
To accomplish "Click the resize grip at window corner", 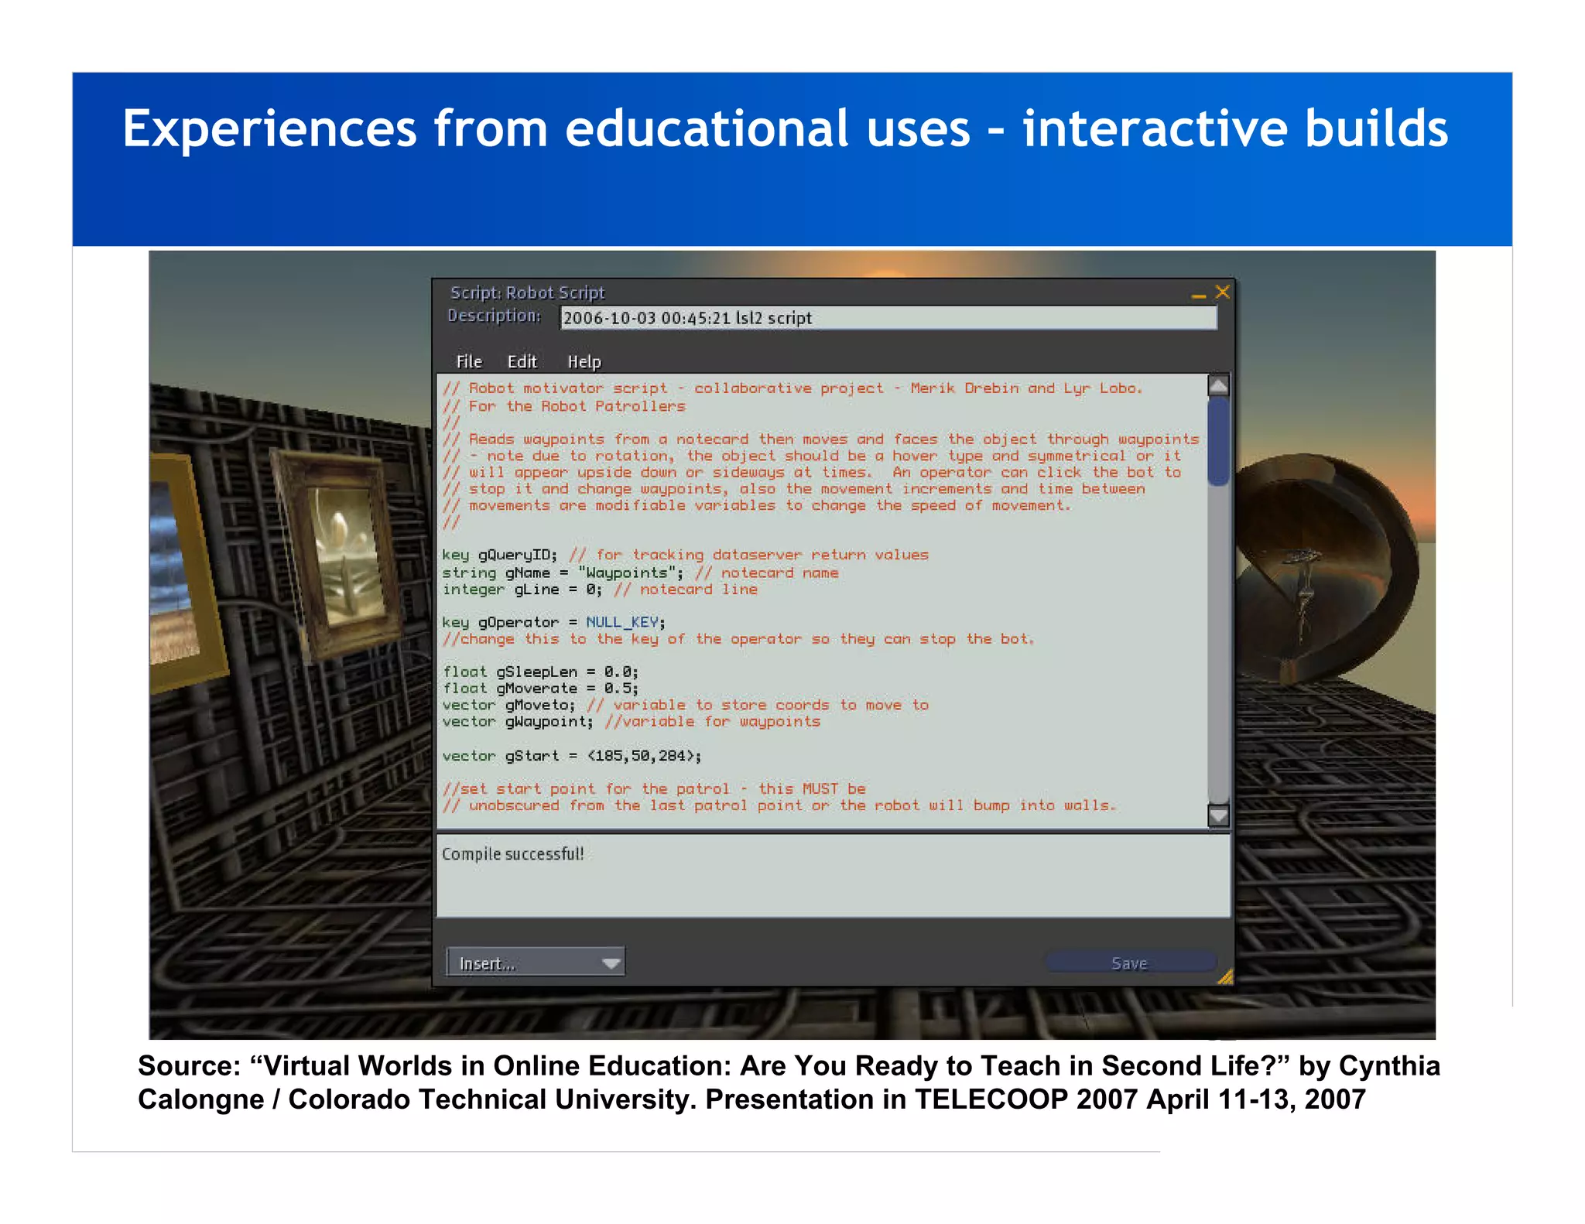I will [x=1224, y=977].
